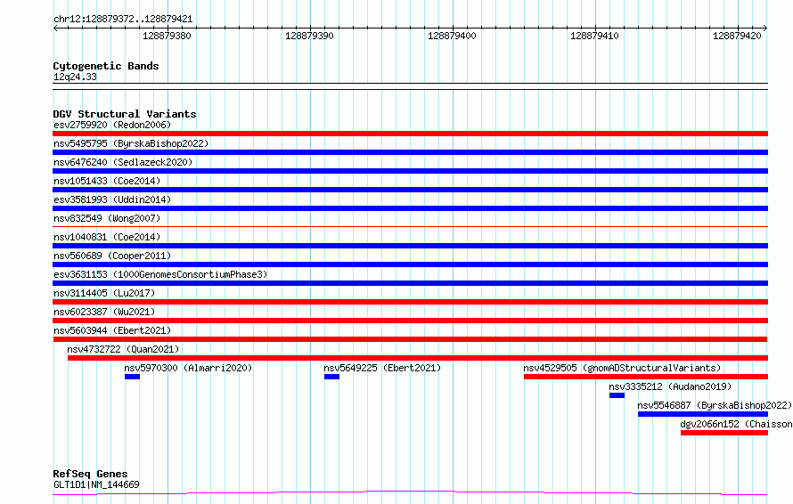Click the dgv2066n152 (Chaisson) label
Screen dimensions: 793x504
tap(736, 424)
